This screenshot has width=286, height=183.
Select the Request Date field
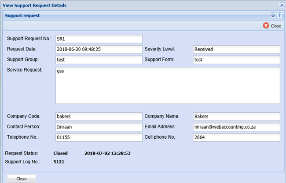pos(99,49)
